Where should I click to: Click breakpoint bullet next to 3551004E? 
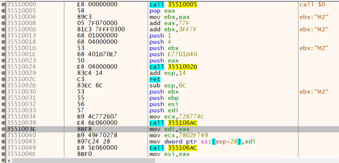3,154
